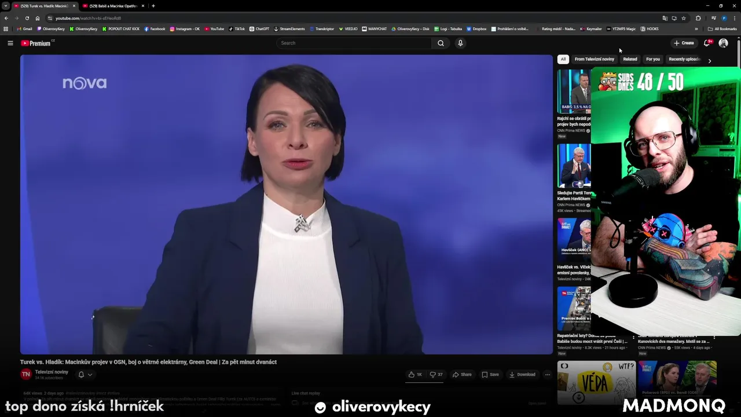Dislike the video (37 thumbs down)
The height and width of the screenshot is (417, 741).
coord(436,375)
